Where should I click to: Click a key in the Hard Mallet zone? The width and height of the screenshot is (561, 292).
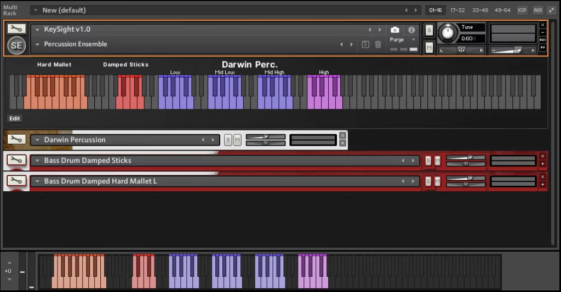coord(55,92)
